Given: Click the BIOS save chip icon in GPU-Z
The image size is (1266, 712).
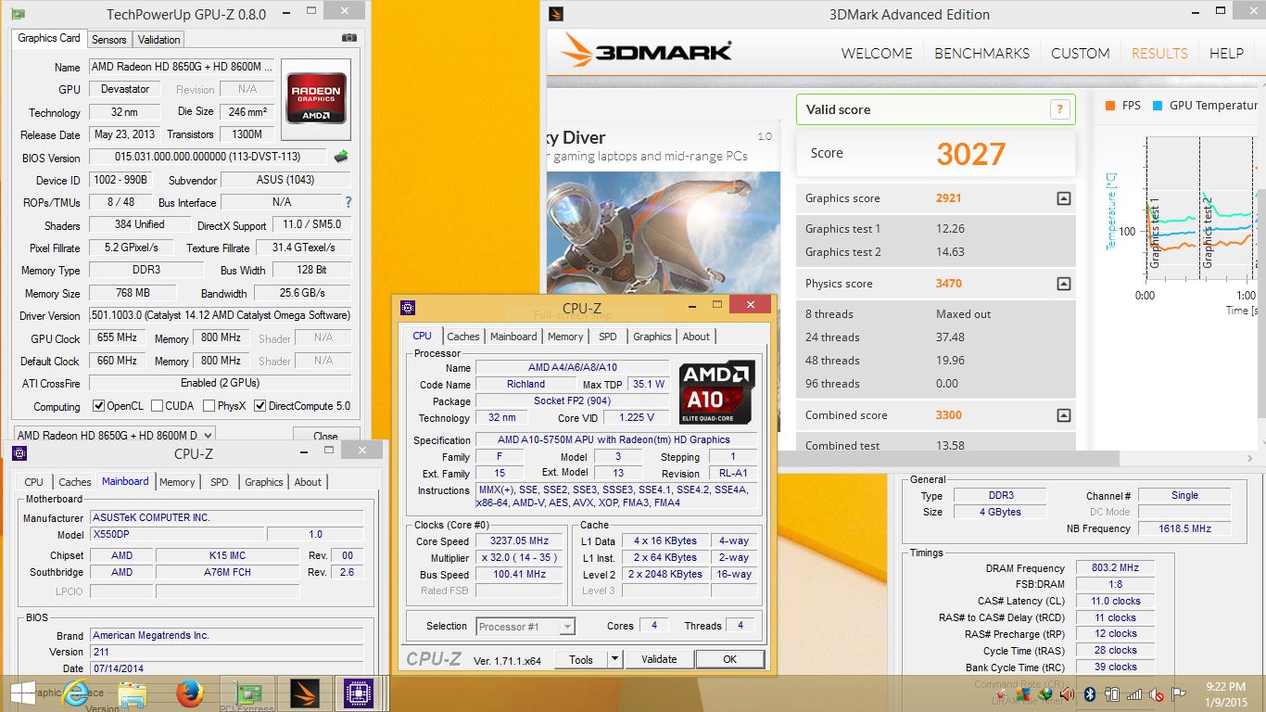Looking at the screenshot, I should [x=341, y=157].
